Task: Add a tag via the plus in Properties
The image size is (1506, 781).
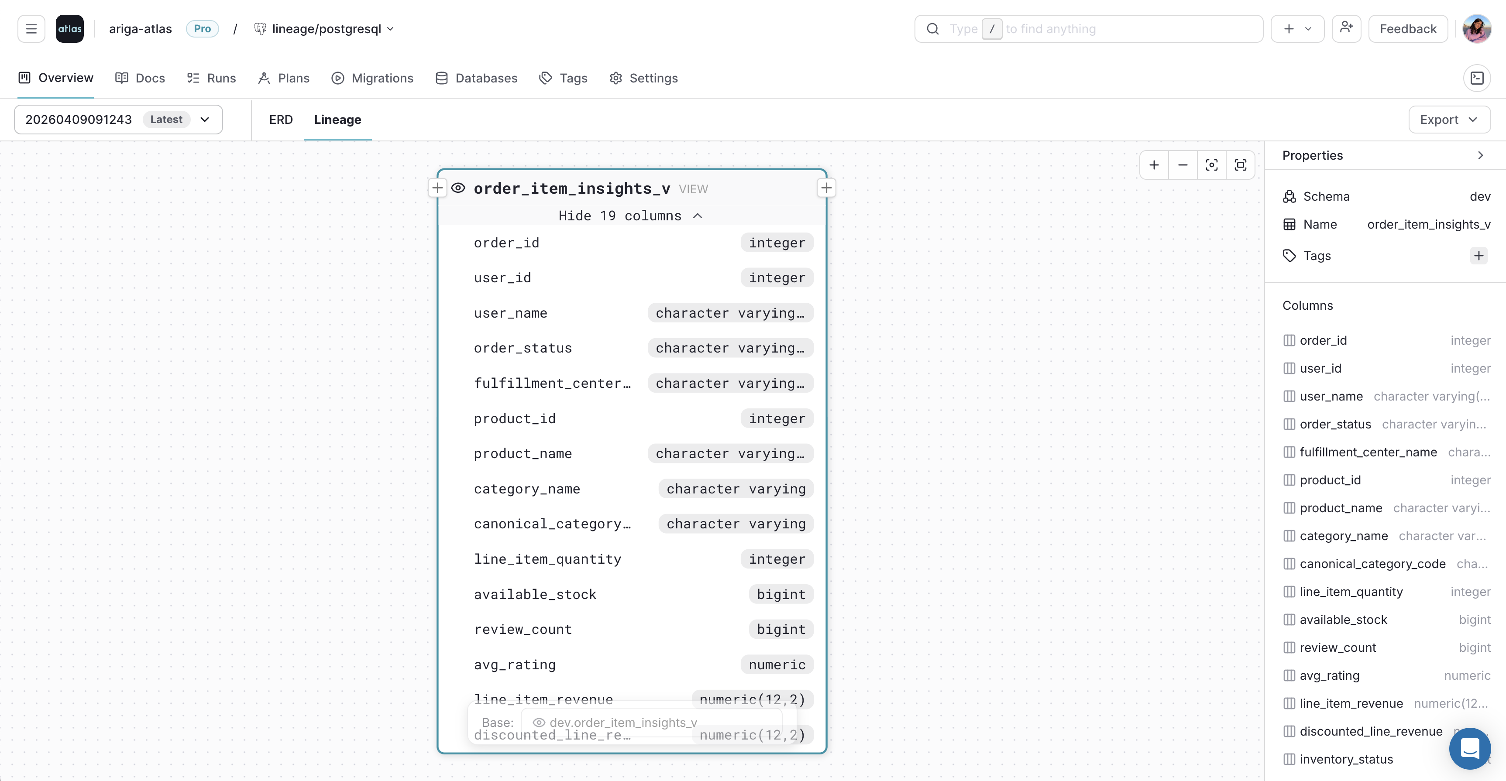Action: (1479, 255)
